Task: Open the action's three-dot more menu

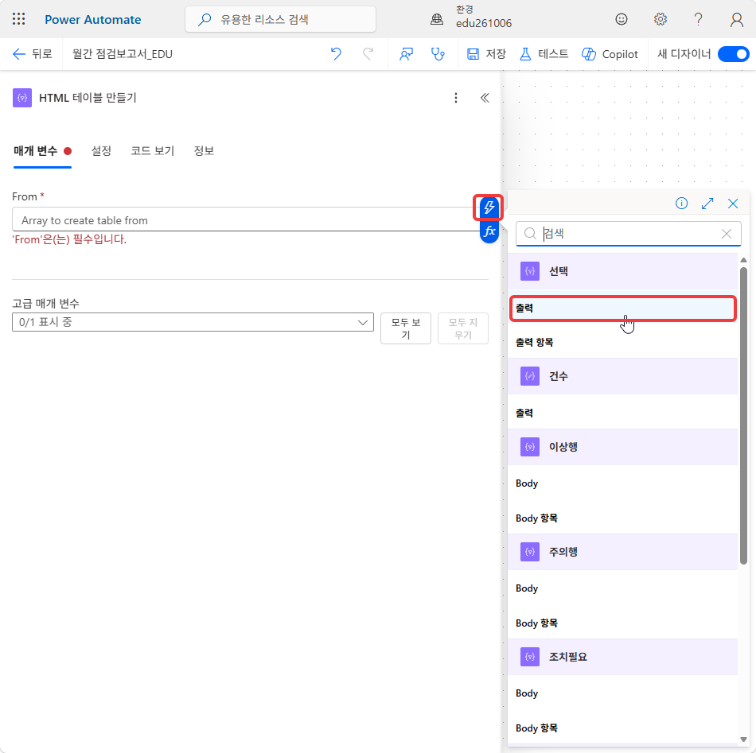Action: click(456, 99)
